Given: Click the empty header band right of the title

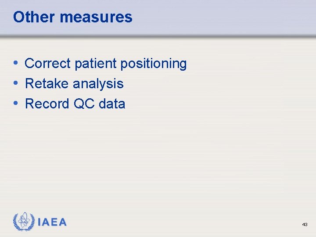Looking at the screenshot, I should point(228,18).
